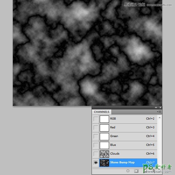The width and height of the screenshot is (175, 175).
Task: Show the Clouds alpha channel
Action: point(96,154)
